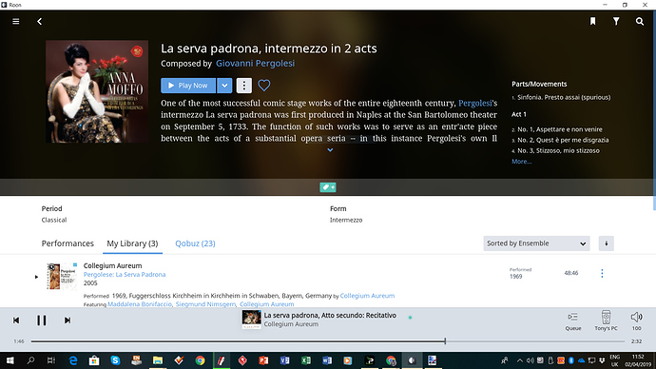Viewport: 656px width, 369px height.
Task: Open the Sorted by Ensemble dropdown
Action: pos(536,243)
